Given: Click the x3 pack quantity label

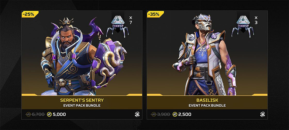Looking at the screenshot, I should [256, 20].
